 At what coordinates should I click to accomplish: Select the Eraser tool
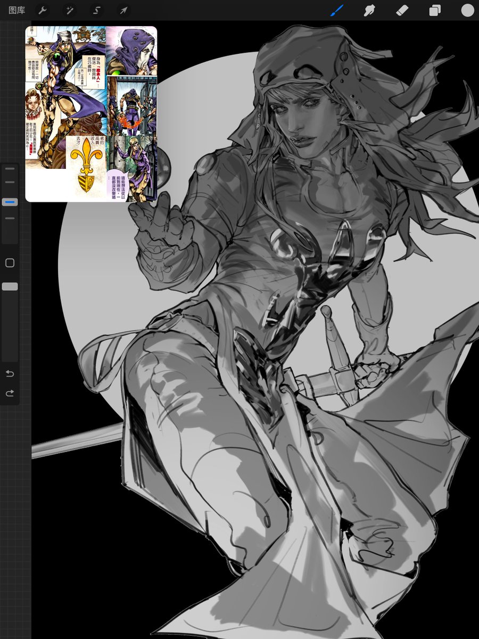(x=402, y=10)
